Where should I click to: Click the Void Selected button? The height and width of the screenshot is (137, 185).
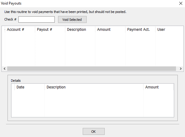click(x=72, y=20)
